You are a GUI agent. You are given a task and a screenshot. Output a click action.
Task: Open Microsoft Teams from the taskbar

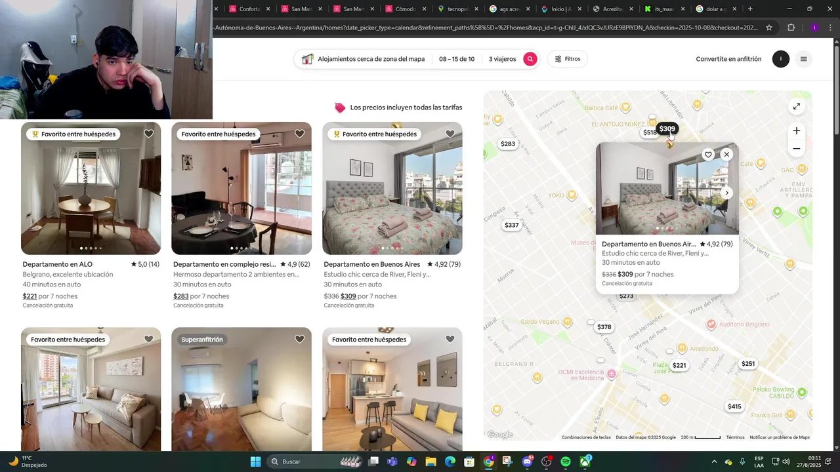point(392,462)
